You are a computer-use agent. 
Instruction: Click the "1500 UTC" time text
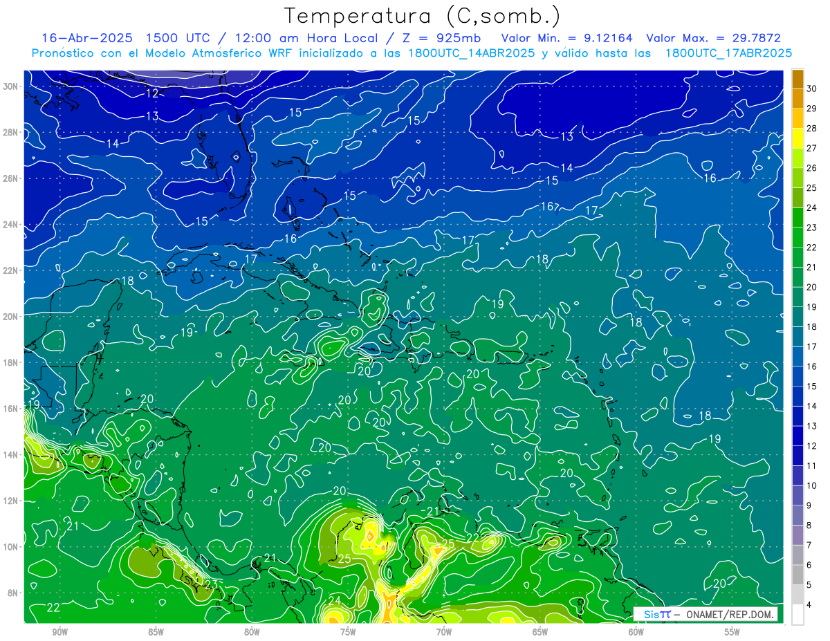point(177,38)
